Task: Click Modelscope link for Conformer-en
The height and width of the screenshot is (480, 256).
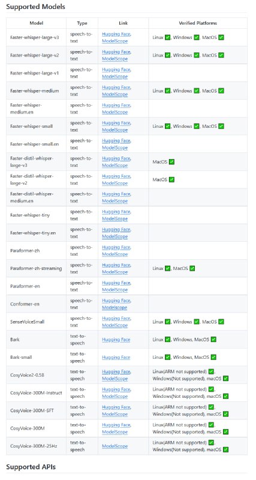Action: click(115, 308)
